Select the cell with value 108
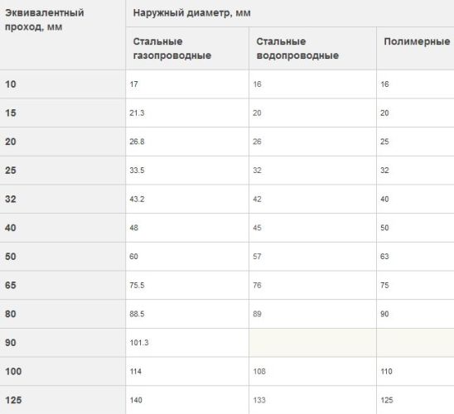Image resolution: width=454 pixels, height=414 pixels. 312,371
